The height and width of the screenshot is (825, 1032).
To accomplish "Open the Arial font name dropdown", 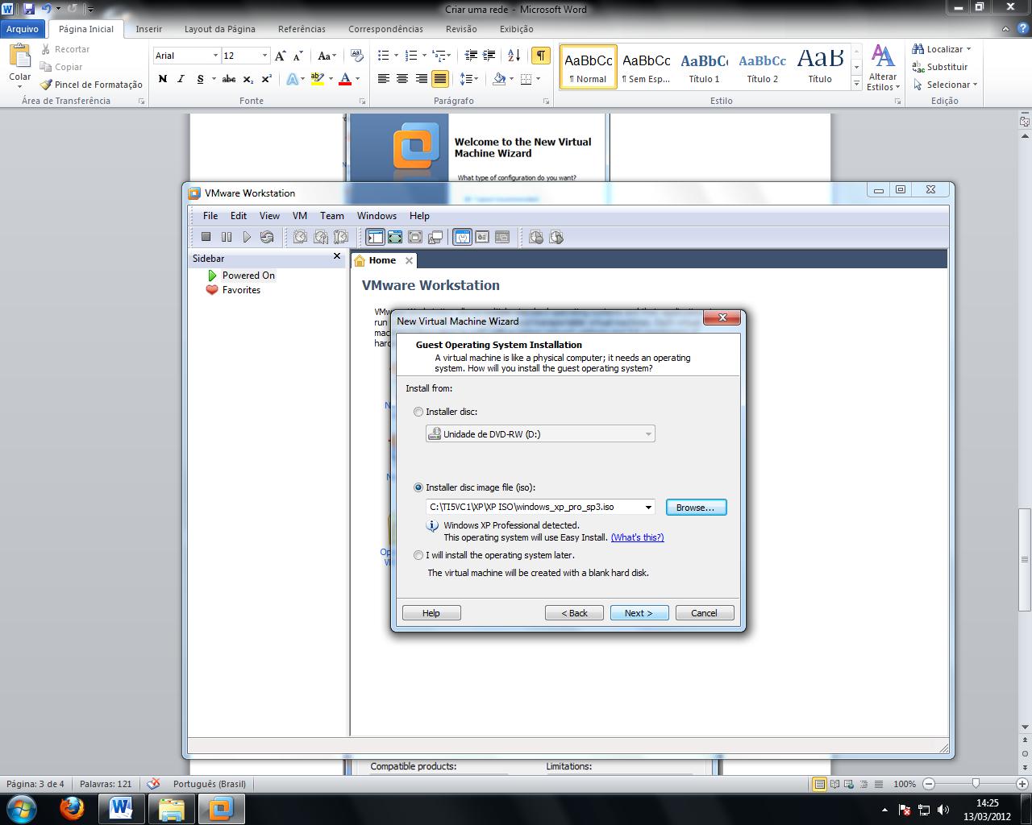I will 215,56.
